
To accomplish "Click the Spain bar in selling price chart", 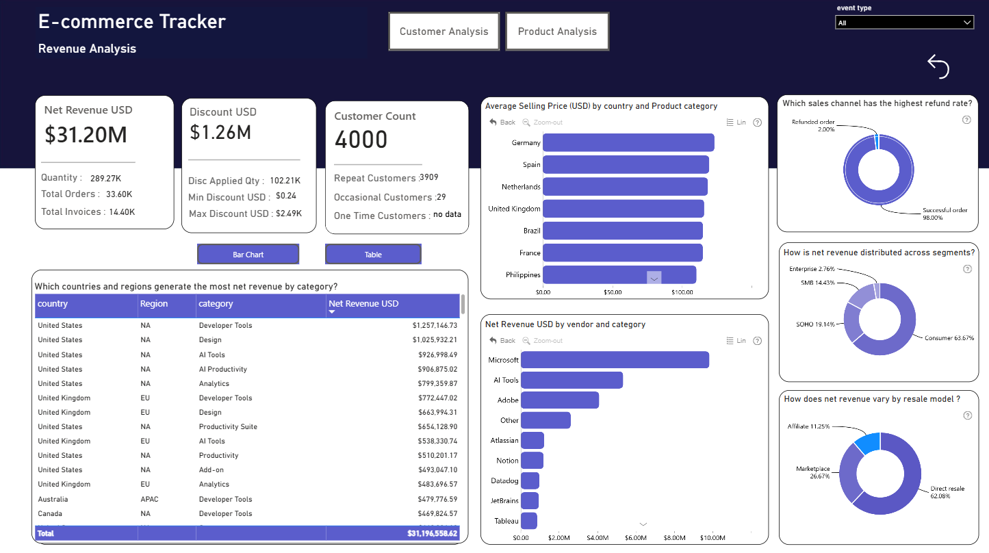I will coord(626,164).
